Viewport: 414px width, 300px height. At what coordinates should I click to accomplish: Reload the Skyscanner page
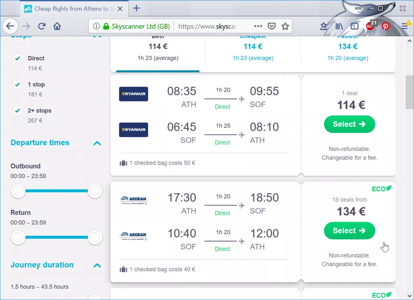[x=42, y=26]
